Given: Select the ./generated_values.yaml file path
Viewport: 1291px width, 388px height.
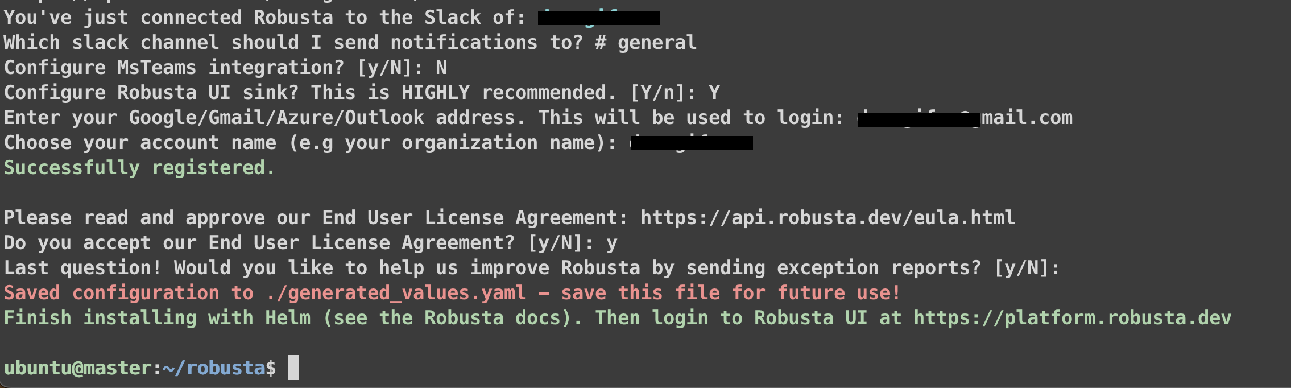Looking at the screenshot, I should pyautogui.click(x=395, y=293).
